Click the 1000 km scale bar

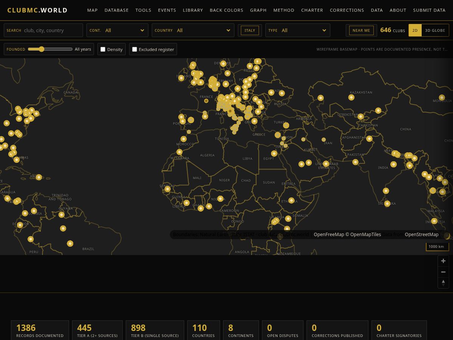[438, 247]
